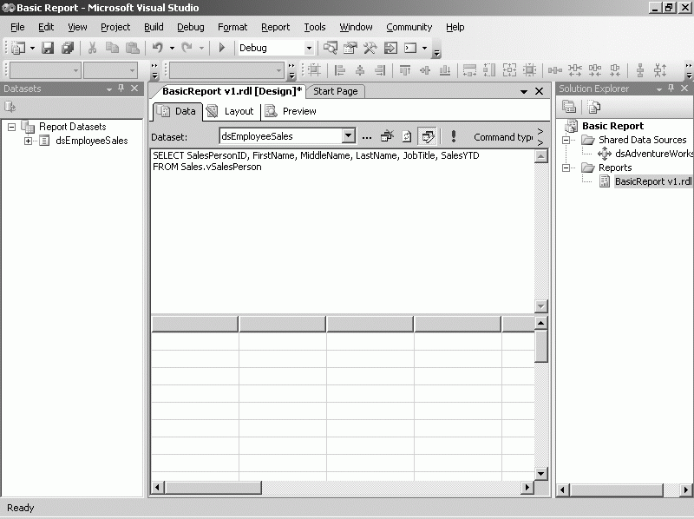Screen dimensions: 694x519
Task: Open the File menu
Action: pos(17,27)
